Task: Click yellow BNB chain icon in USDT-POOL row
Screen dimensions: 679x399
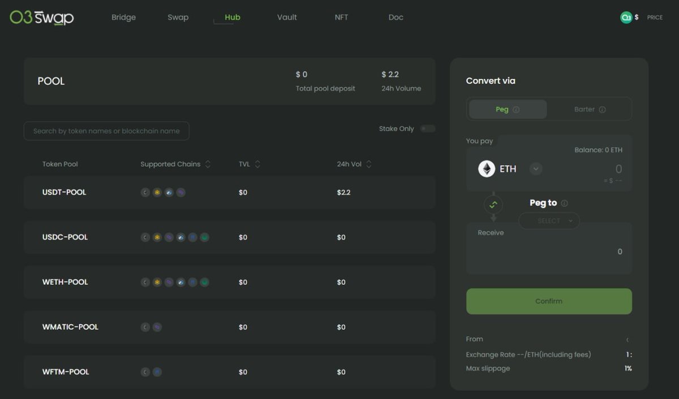Action: (157, 193)
